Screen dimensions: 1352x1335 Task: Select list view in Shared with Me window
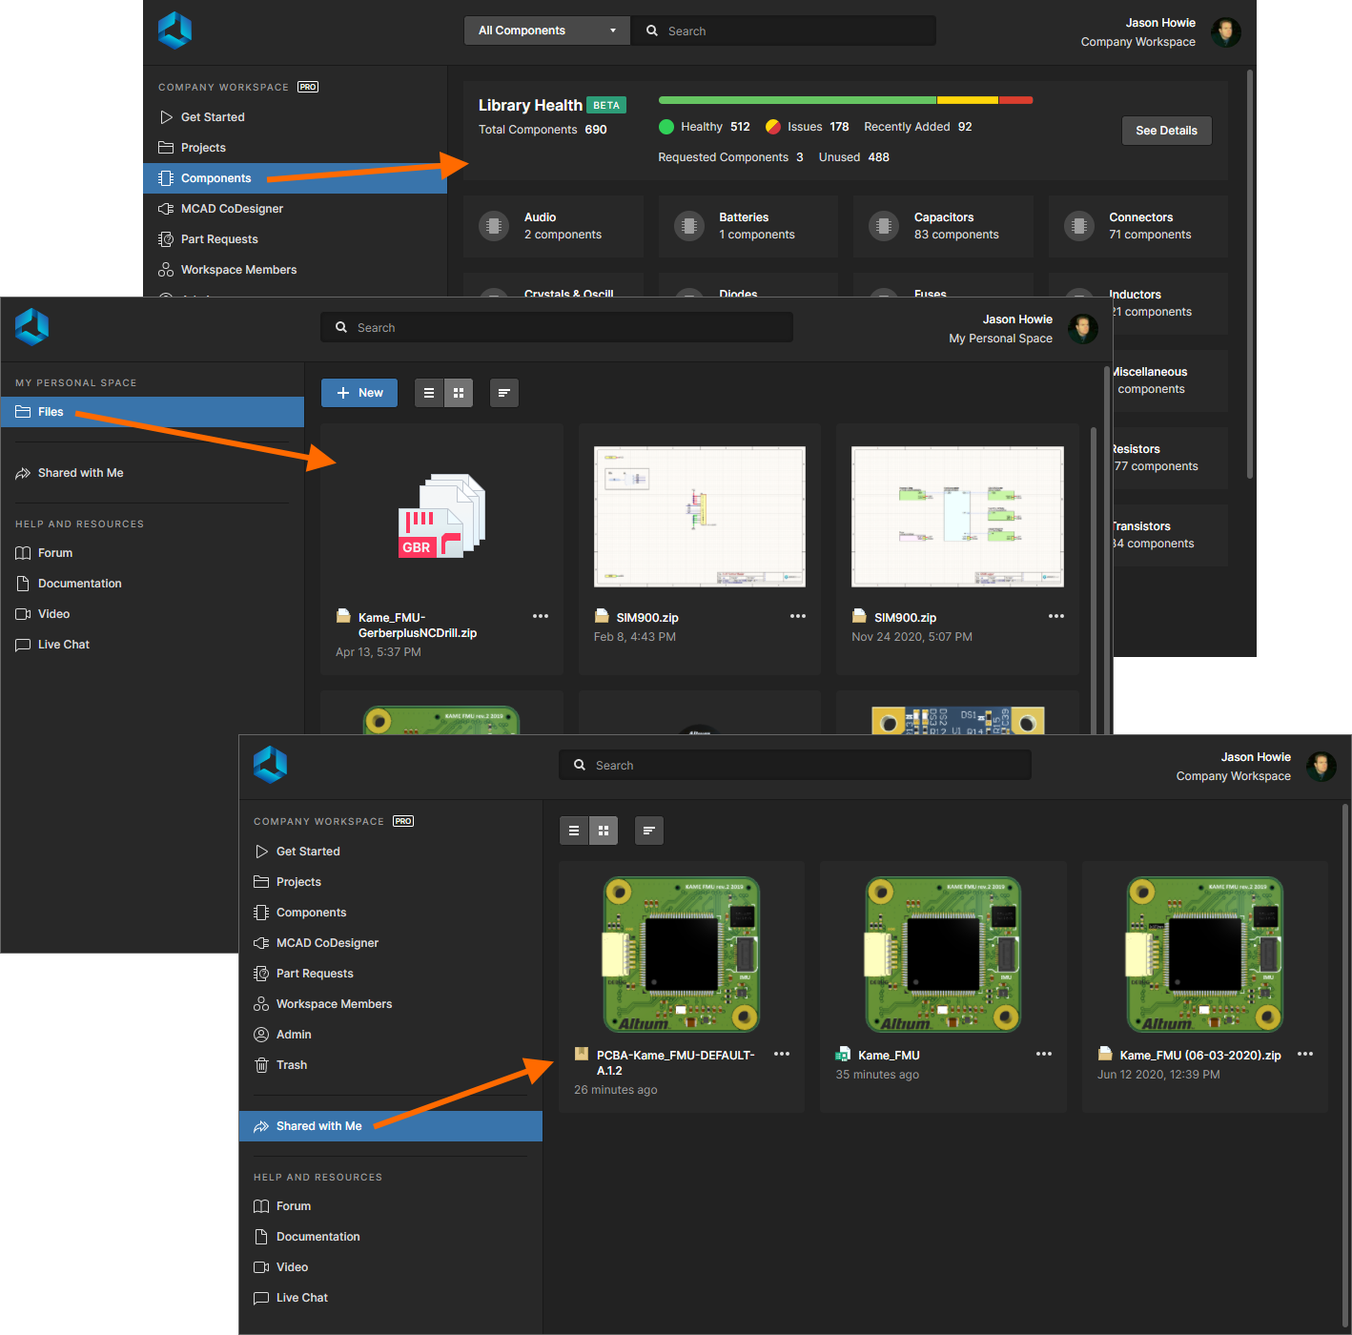(x=574, y=831)
